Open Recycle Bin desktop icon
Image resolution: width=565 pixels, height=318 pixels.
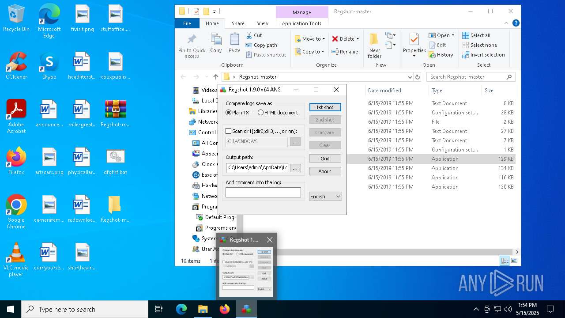click(x=16, y=18)
